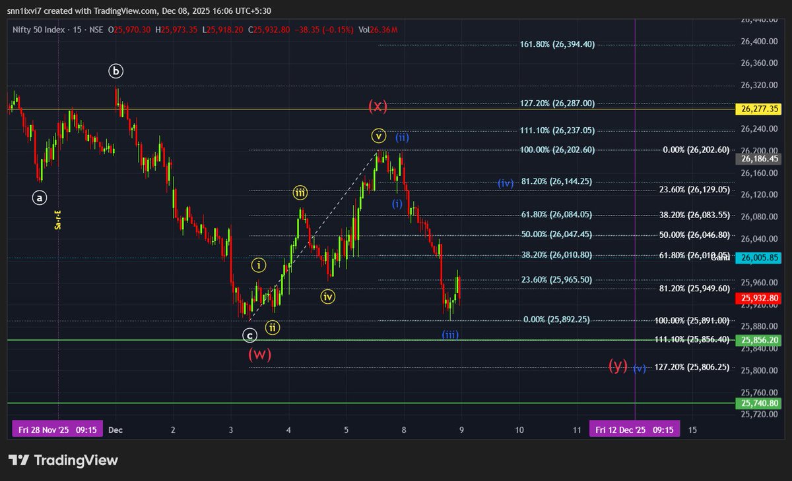Select the cyan 26,005.85 price tag
The height and width of the screenshot is (481, 792).
point(759,258)
